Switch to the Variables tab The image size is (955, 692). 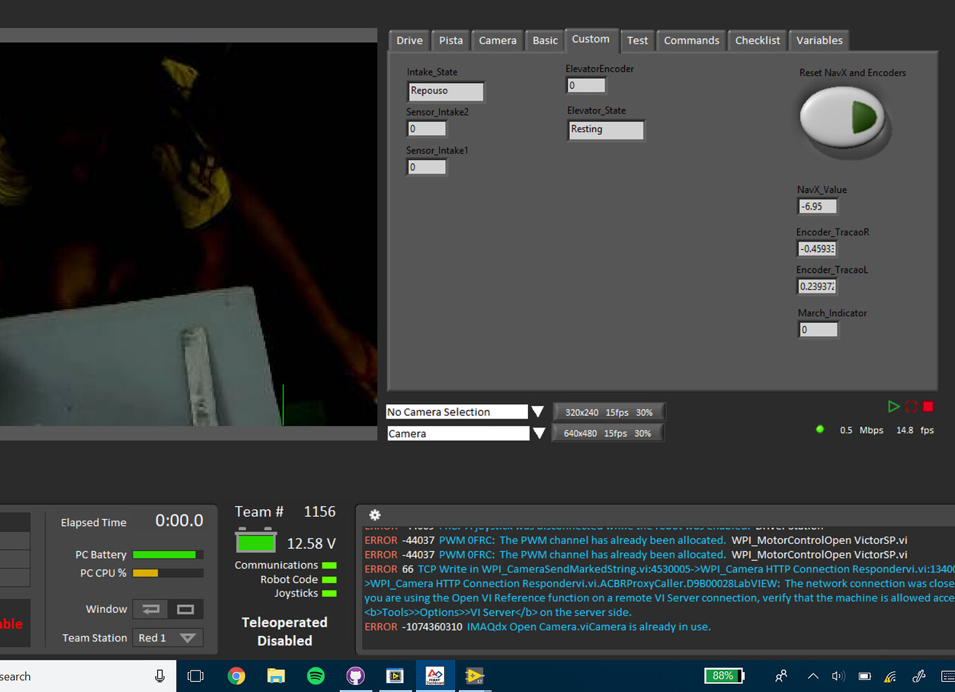click(x=819, y=40)
